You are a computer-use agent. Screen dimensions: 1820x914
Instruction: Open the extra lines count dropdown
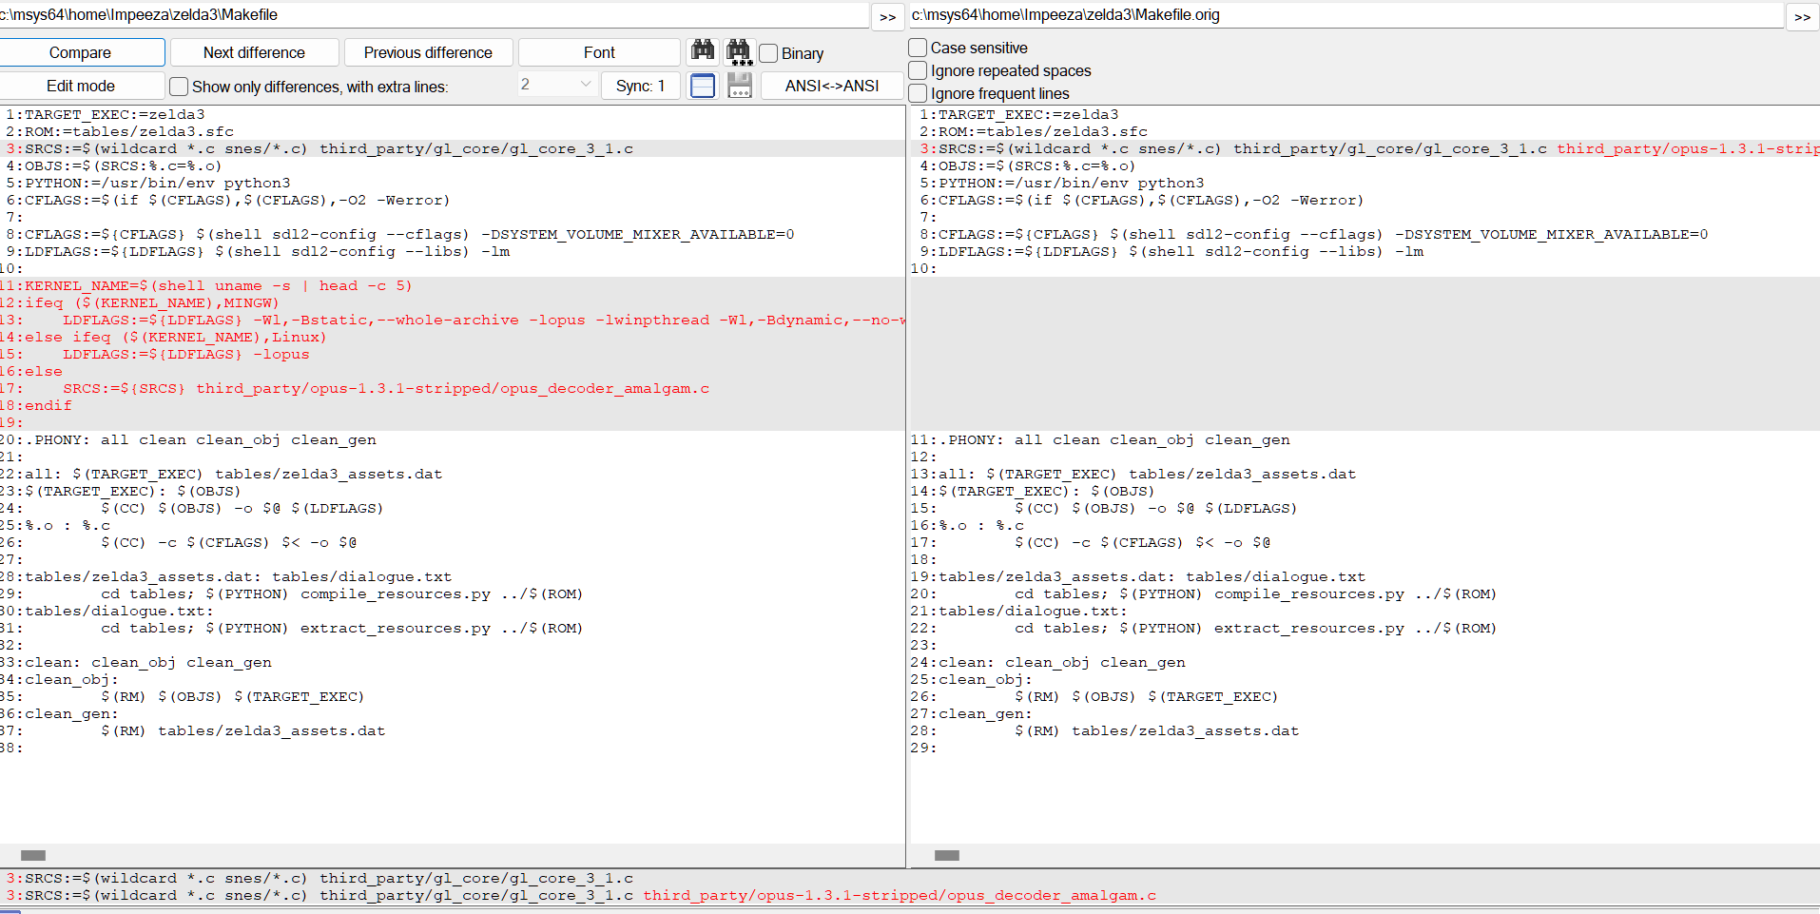585,85
